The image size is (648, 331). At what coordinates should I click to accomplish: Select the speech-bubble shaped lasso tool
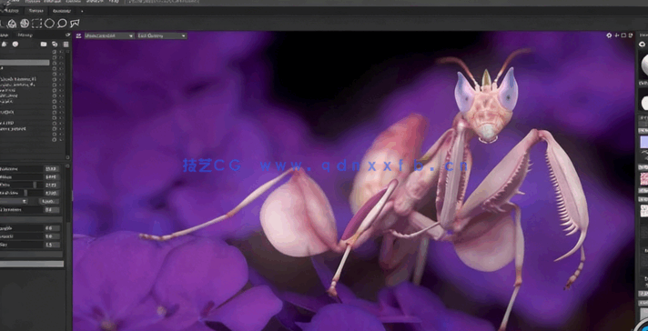[62, 24]
